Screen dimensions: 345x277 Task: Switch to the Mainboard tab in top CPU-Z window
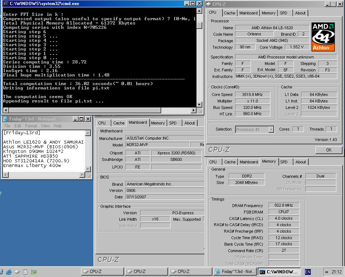pos(248,13)
